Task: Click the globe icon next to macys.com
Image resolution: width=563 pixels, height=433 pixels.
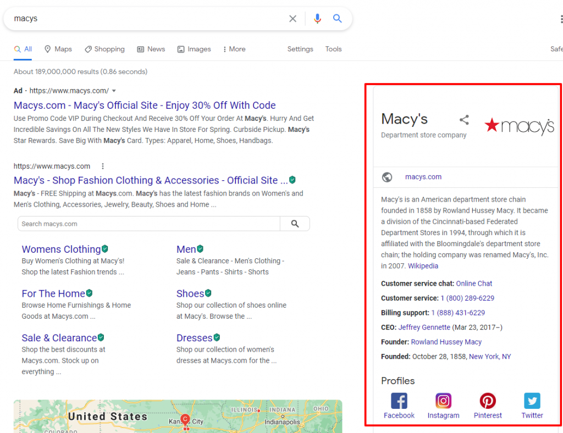Action: tap(387, 177)
